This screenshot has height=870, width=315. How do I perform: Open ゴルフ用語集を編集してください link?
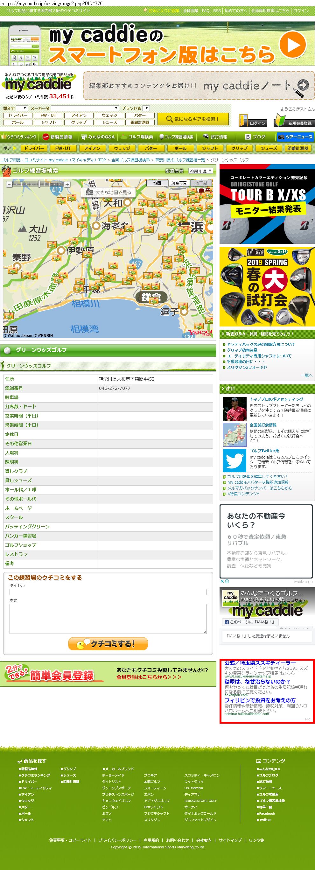[257, 477]
